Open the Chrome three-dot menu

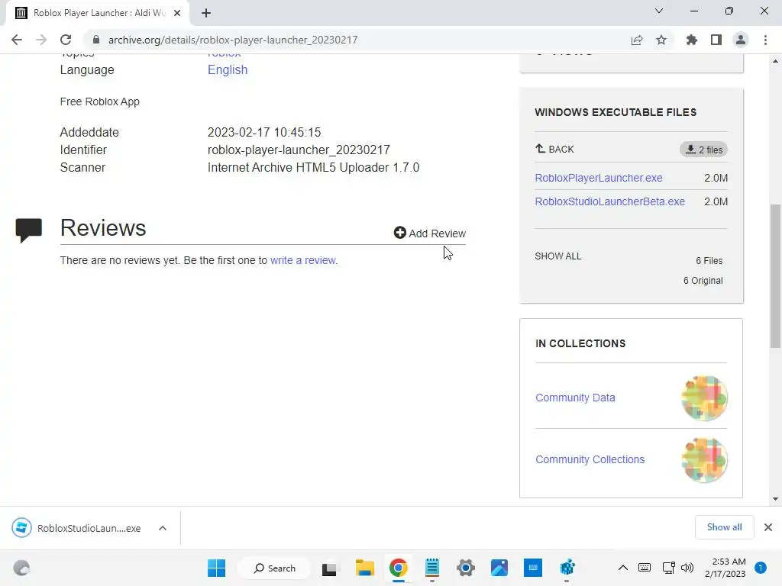(x=765, y=40)
